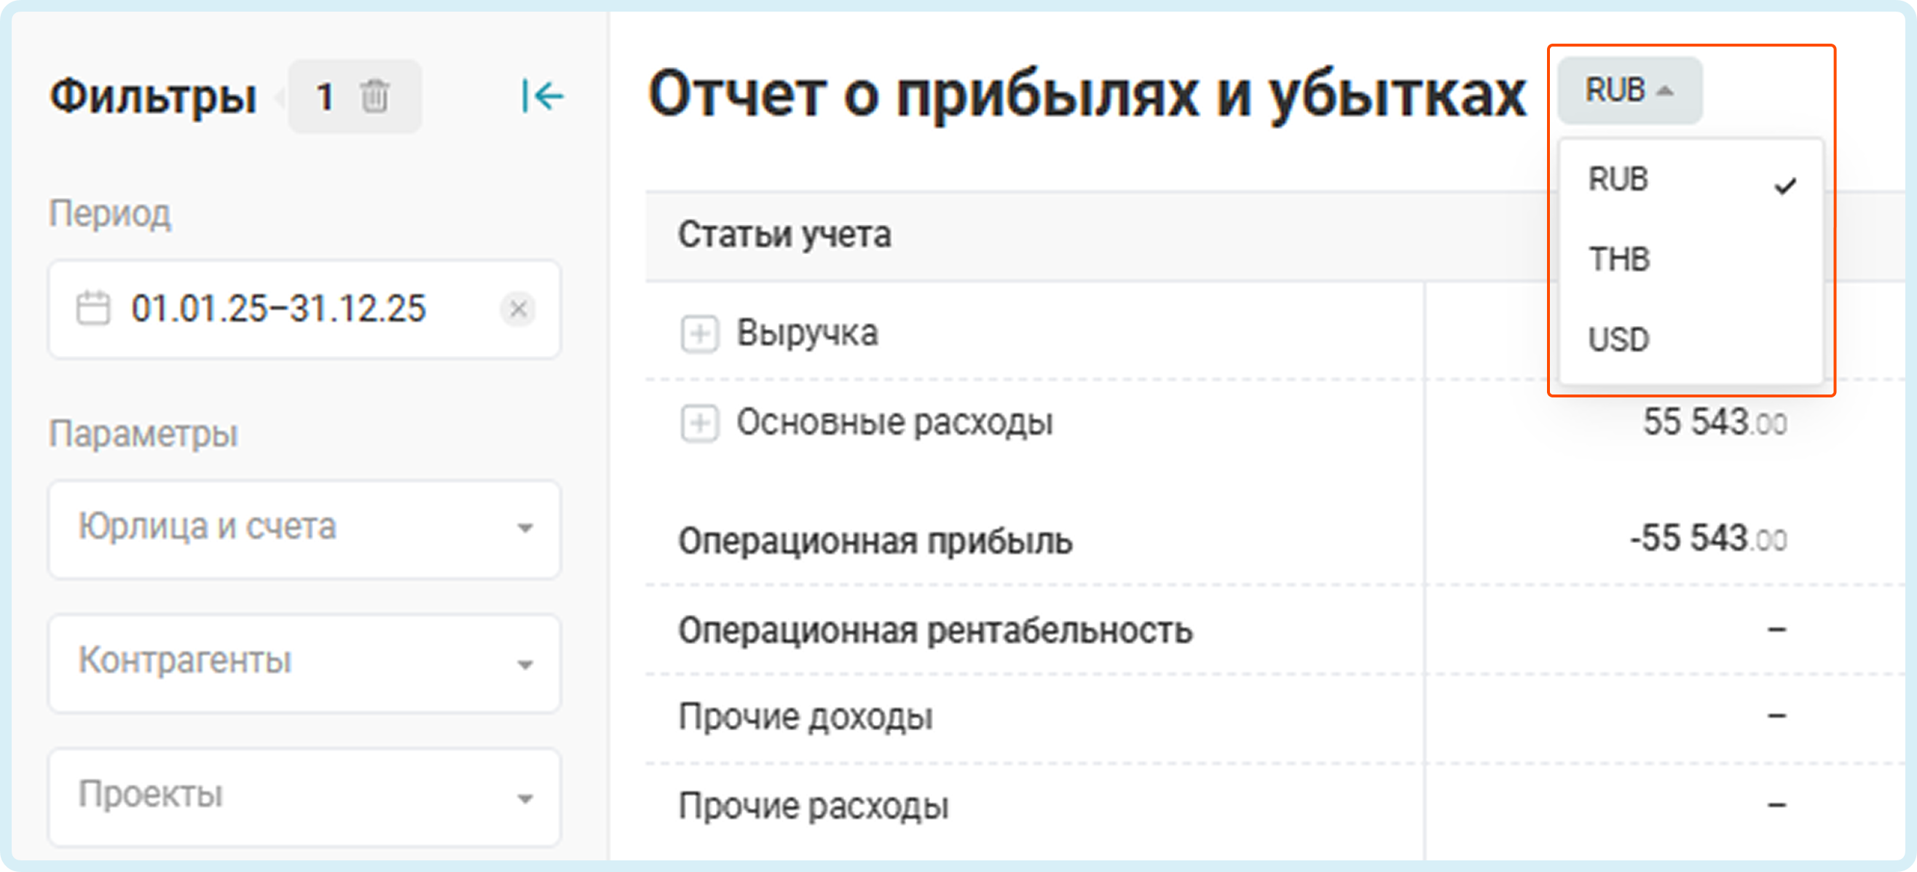Select RUB in the currency list
The image size is (1917, 872).
point(1618,180)
